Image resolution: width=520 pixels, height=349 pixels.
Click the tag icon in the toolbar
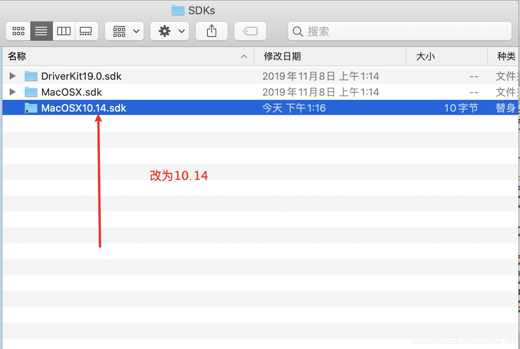click(x=250, y=31)
